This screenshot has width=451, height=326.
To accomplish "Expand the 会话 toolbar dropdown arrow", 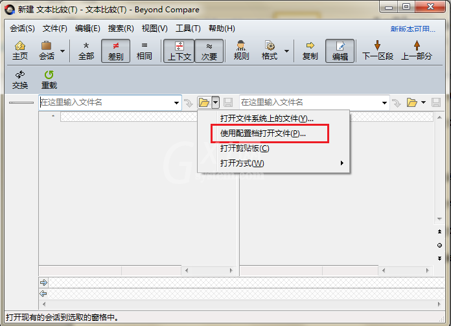I will (62, 51).
